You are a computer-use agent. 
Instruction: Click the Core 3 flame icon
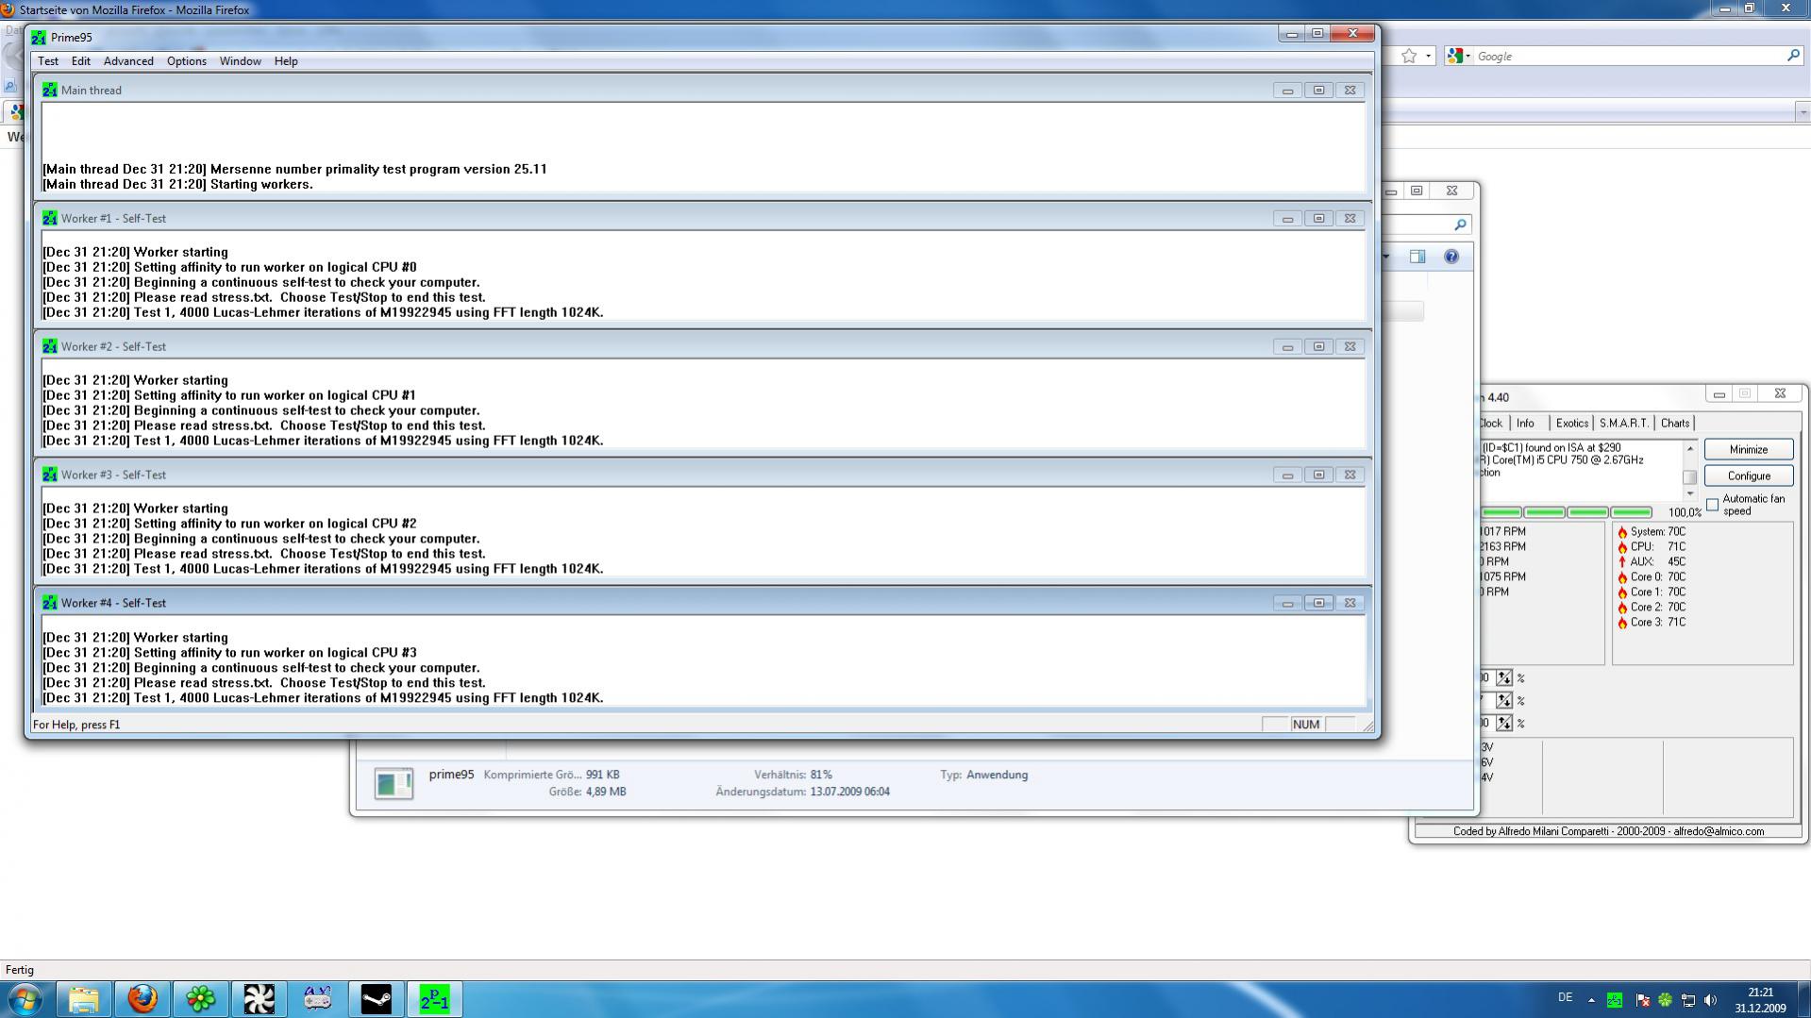(x=1622, y=623)
